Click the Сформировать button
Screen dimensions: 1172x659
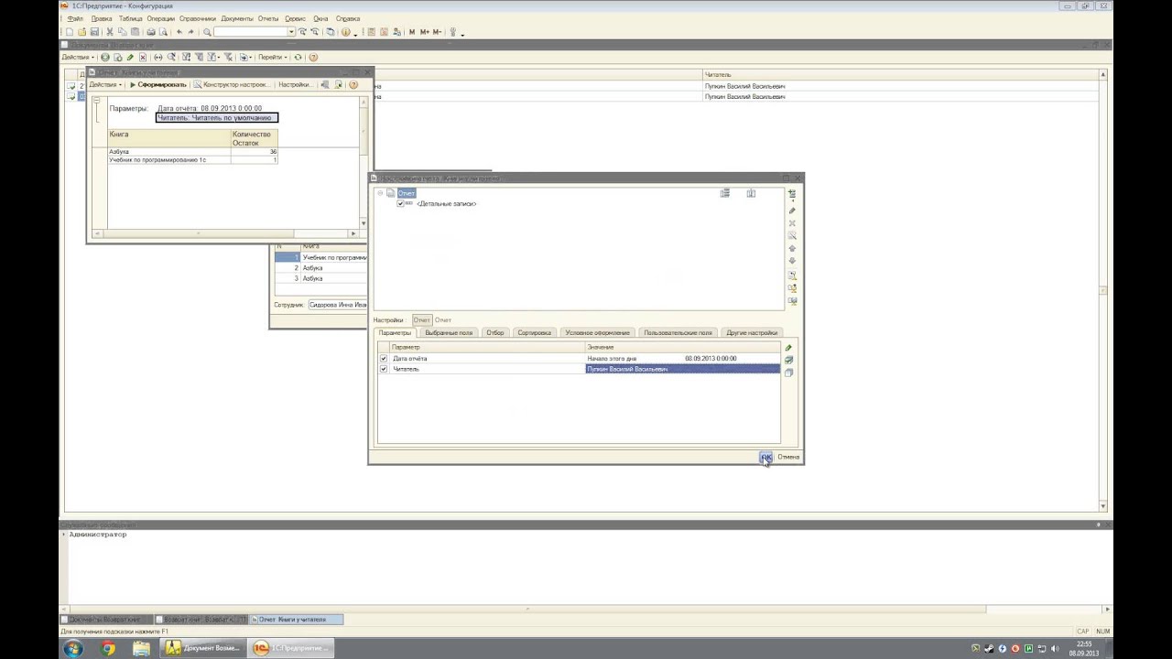pos(157,84)
